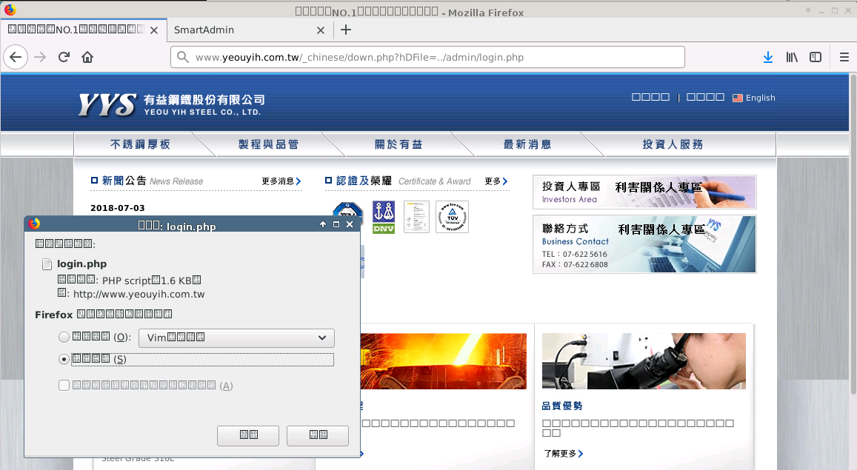857x470 pixels.
Task: Open the DNV certificate thumbnail
Action: (x=384, y=217)
